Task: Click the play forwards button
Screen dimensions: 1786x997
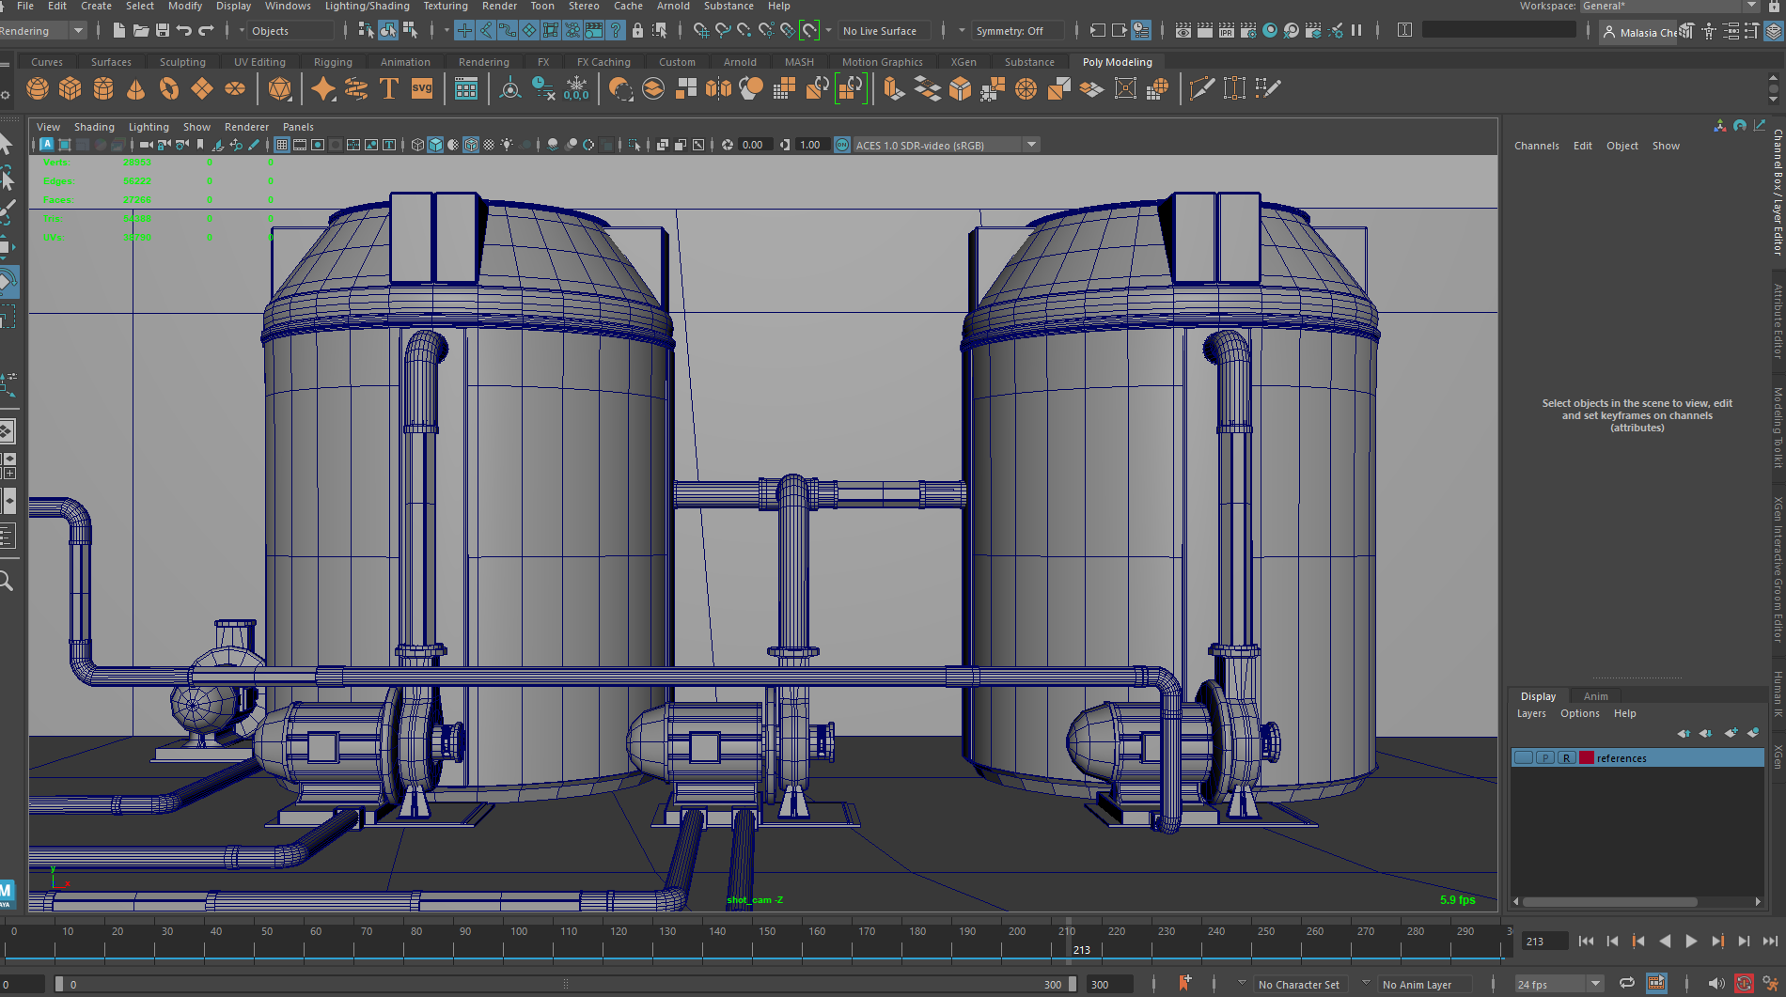Action: tap(1691, 941)
